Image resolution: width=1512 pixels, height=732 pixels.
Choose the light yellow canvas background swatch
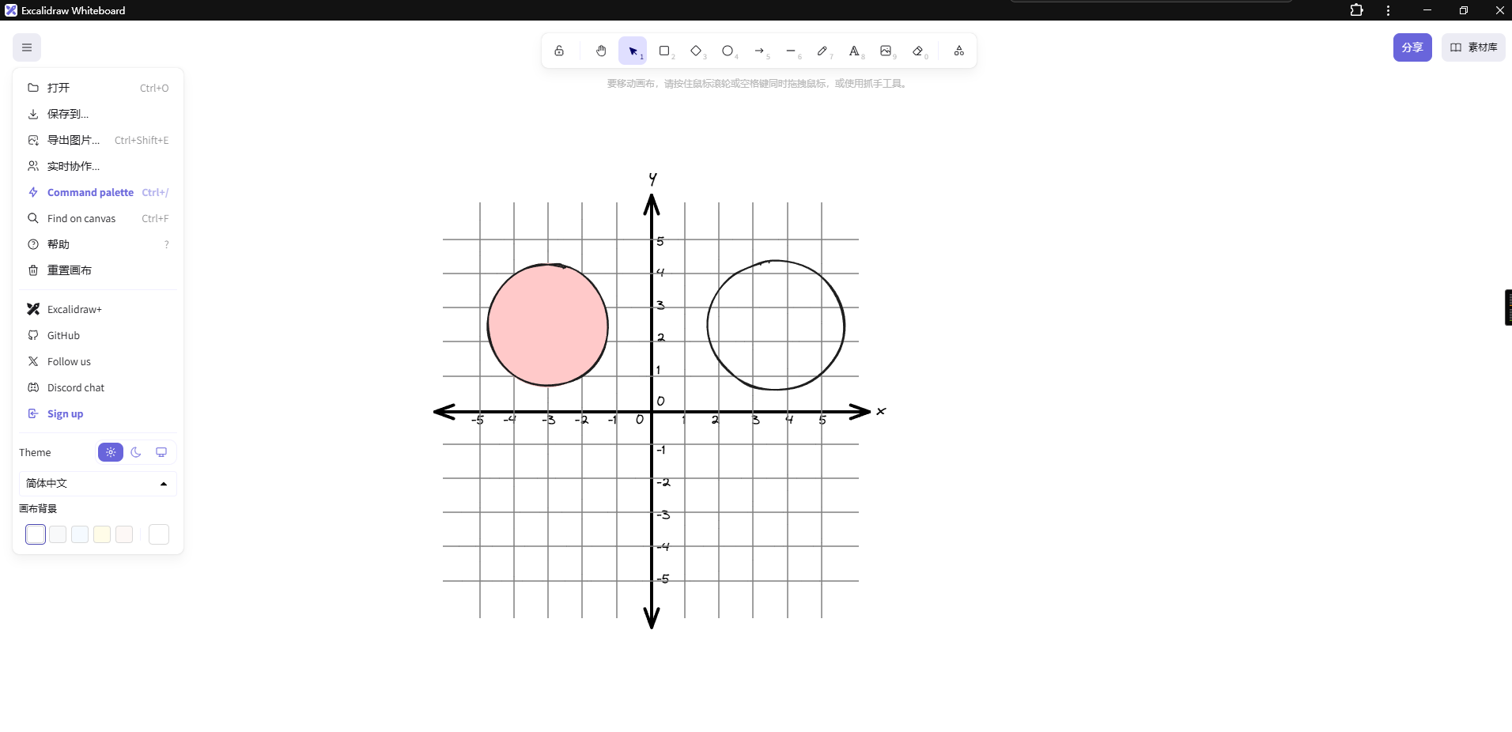click(102, 534)
